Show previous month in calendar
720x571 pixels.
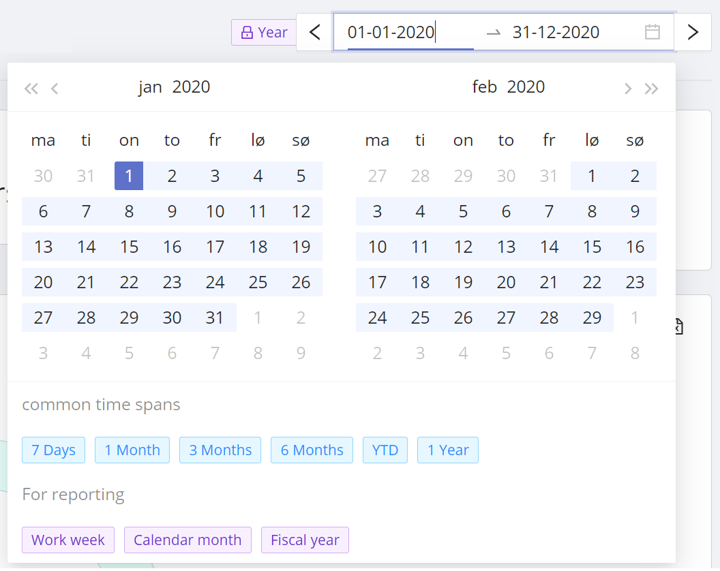[x=55, y=88]
